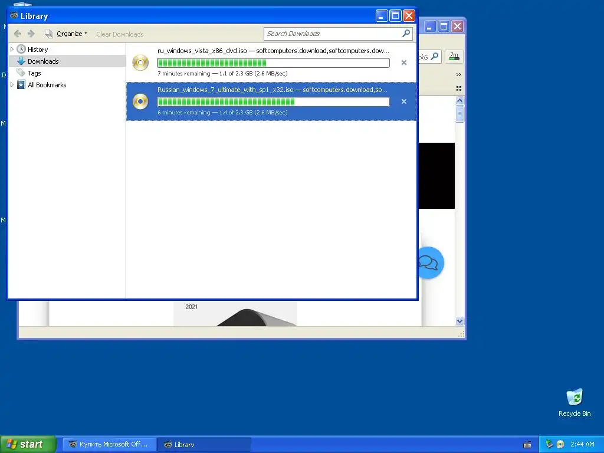This screenshot has height=453, width=604.
Task: Open the browser downloads indicator showing 7m
Action: pyautogui.click(x=454, y=56)
